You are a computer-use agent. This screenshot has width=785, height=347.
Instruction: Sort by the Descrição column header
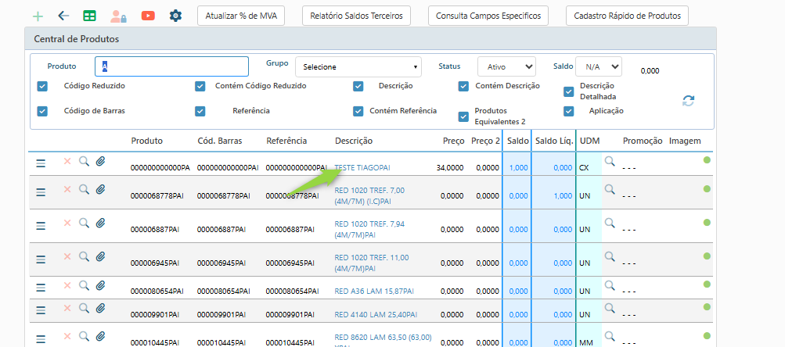click(354, 141)
